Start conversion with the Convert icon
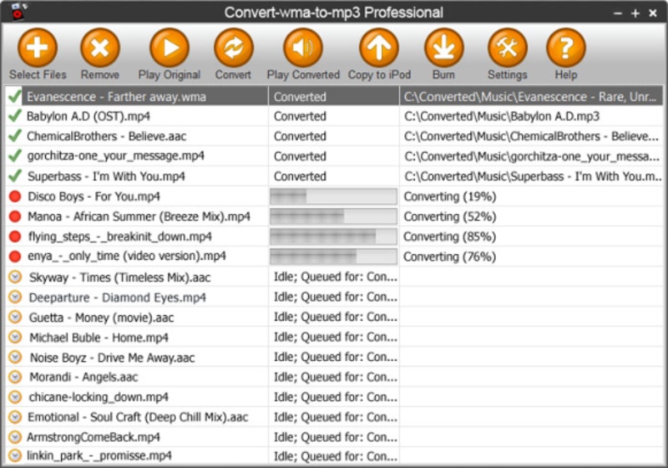The image size is (668, 468). point(234,48)
